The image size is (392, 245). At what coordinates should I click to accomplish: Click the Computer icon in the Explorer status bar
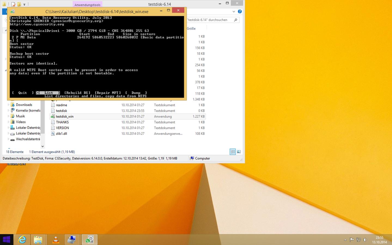point(192,158)
